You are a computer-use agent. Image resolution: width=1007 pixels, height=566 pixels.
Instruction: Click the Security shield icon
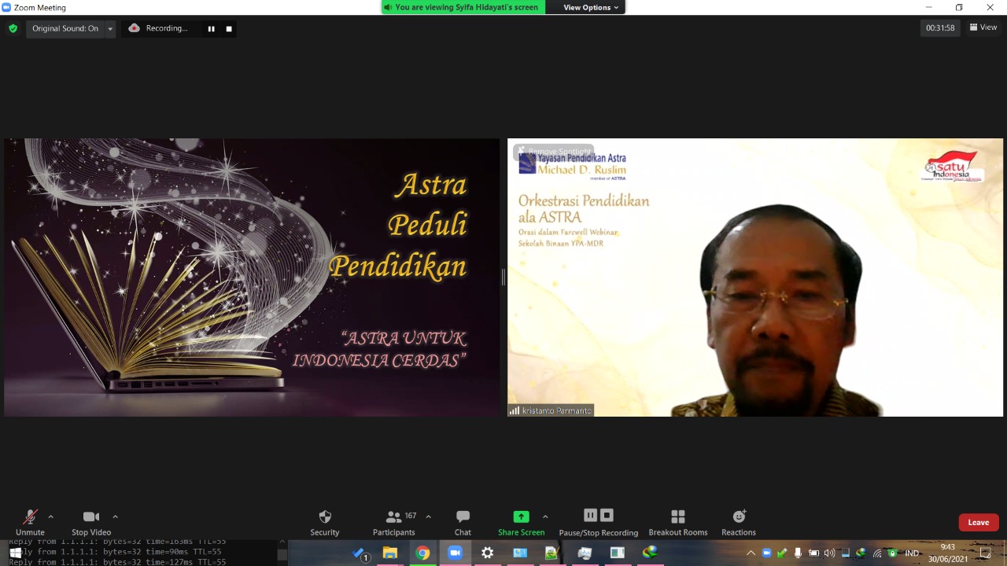click(x=324, y=516)
